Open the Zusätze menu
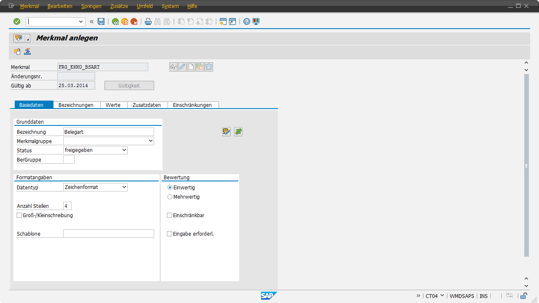539x303 pixels. [x=119, y=6]
